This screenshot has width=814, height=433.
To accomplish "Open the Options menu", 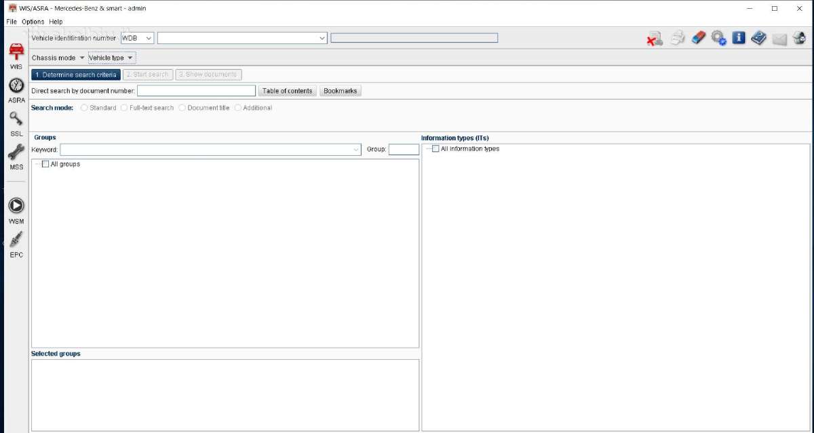I will [33, 22].
